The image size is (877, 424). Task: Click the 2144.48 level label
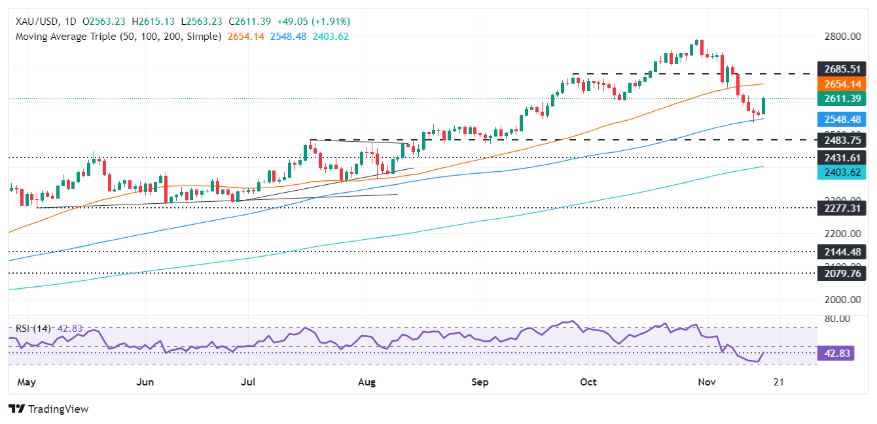pos(843,252)
